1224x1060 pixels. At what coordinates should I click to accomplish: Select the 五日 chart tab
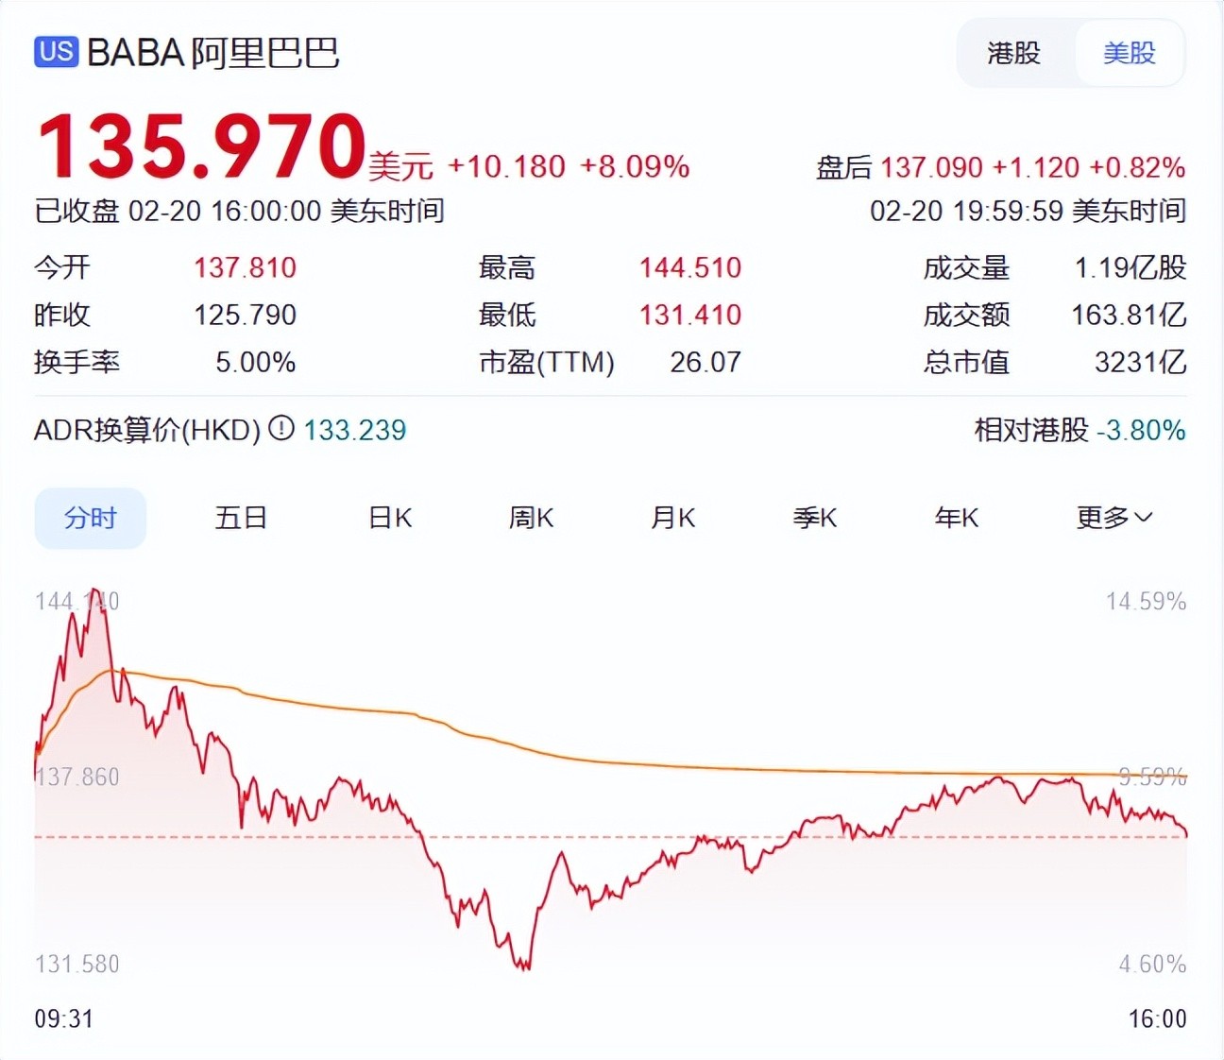tap(241, 518)
